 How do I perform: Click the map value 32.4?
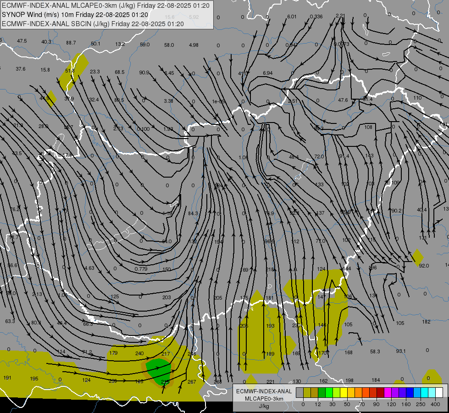(94, 100)
